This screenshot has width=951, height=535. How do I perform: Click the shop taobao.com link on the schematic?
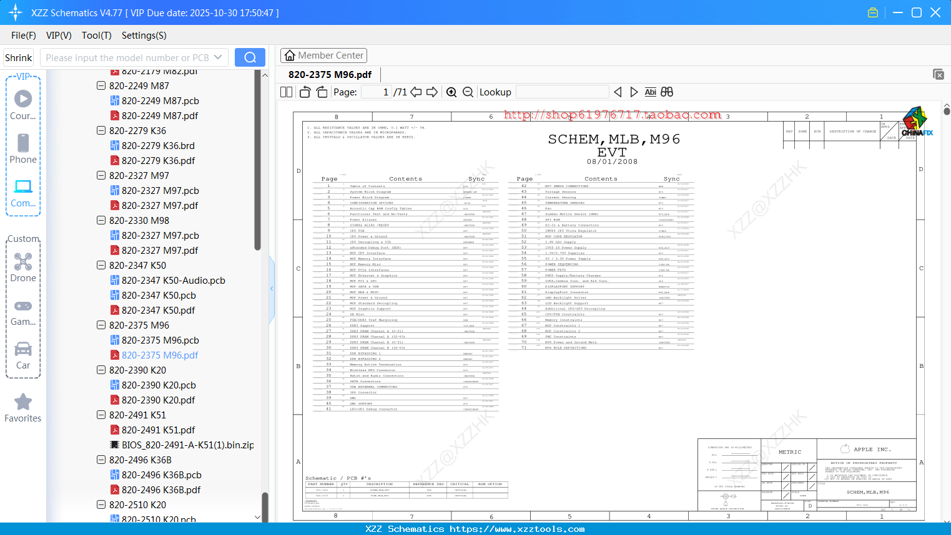click(x=613, y=115)
